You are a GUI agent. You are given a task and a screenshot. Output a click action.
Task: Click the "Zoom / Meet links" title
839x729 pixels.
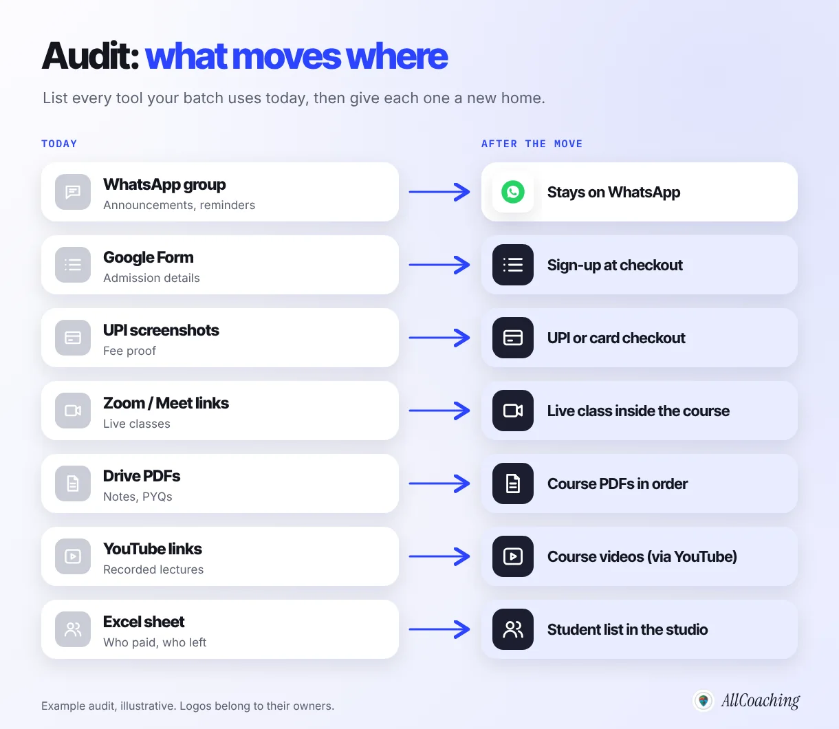166,403
